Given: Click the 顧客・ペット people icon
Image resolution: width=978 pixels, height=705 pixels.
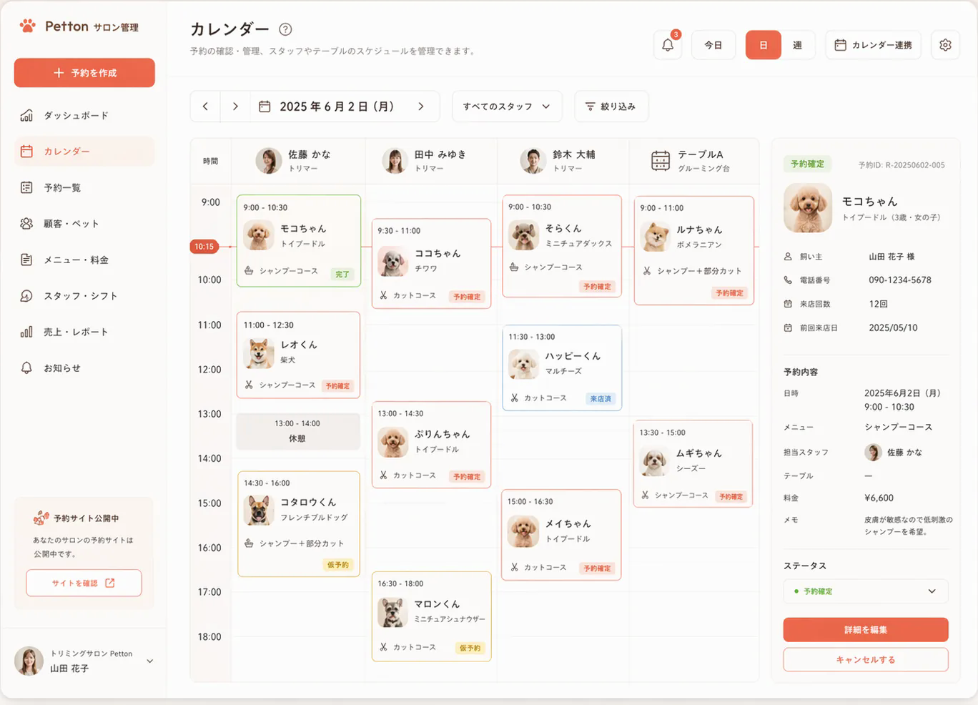Looking at the screenshot, I should point(26,223).
